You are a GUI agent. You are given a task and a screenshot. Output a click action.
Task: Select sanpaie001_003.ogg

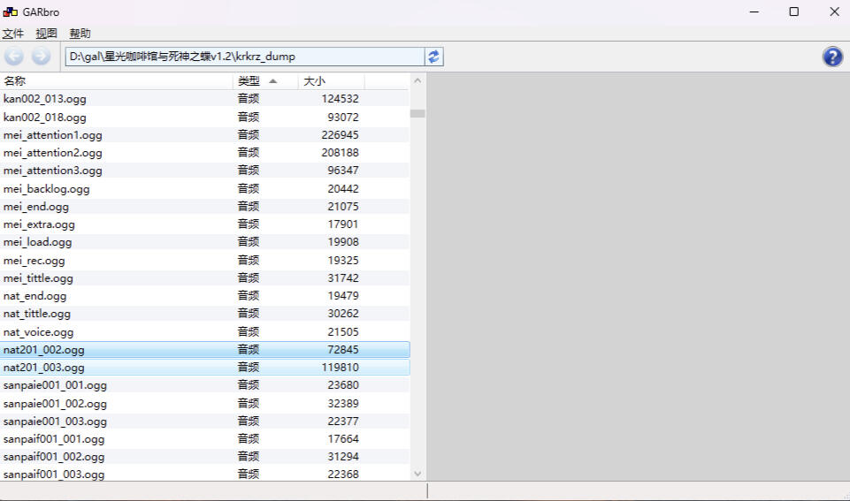point(204,421)
